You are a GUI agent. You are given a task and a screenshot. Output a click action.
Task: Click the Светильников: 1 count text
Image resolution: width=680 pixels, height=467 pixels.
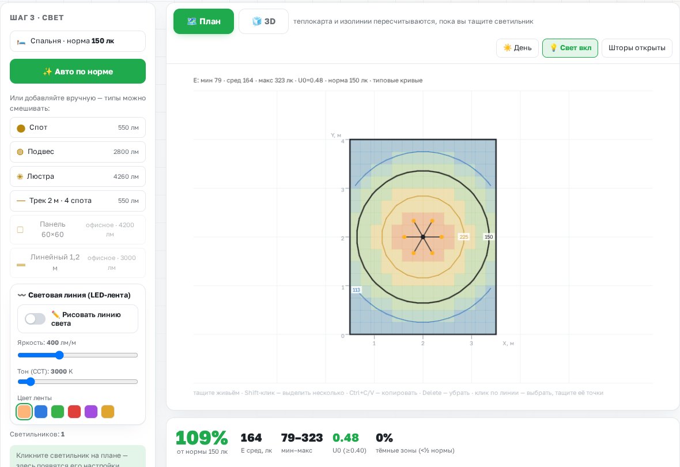point(37,434)
